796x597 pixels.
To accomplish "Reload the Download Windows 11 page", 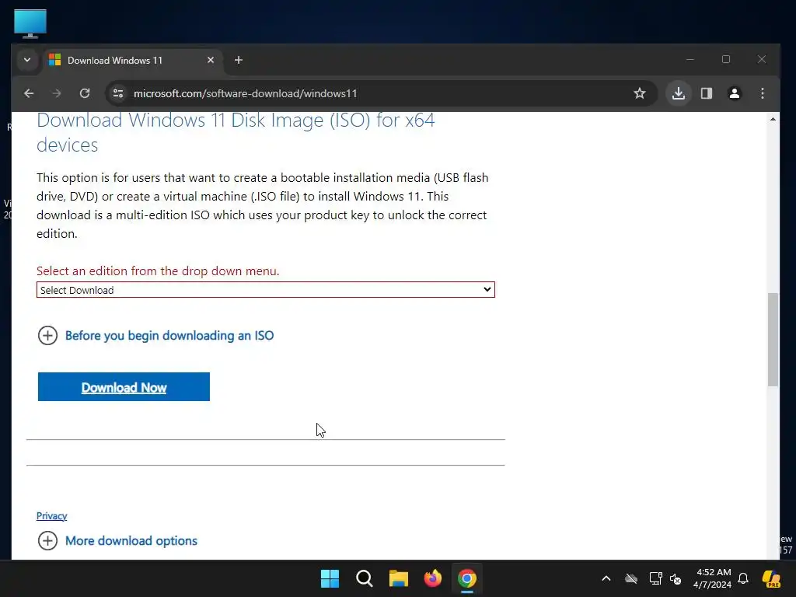I will (x=85, y=93).
